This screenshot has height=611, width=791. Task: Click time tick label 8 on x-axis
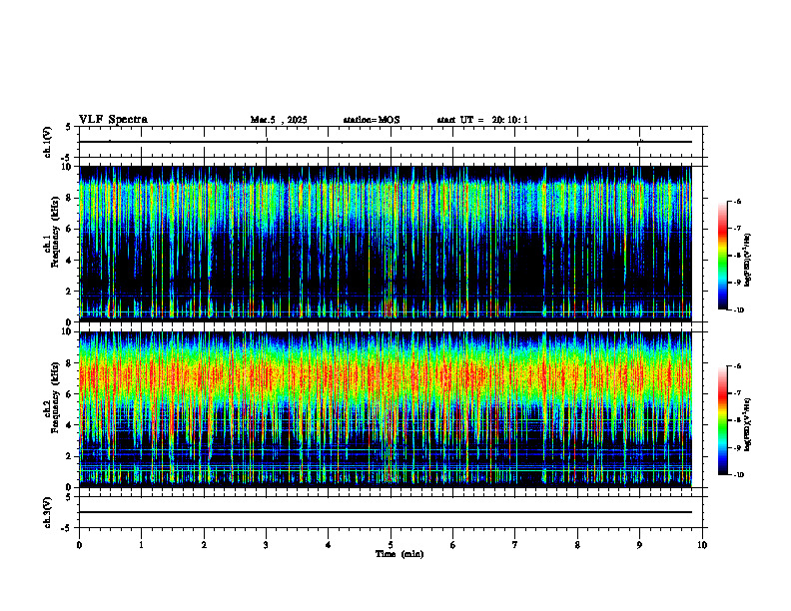577,545
